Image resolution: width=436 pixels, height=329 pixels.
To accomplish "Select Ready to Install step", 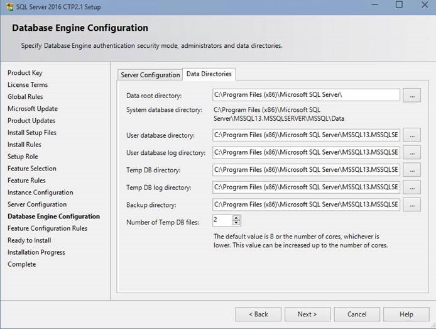I will (29, 240).
